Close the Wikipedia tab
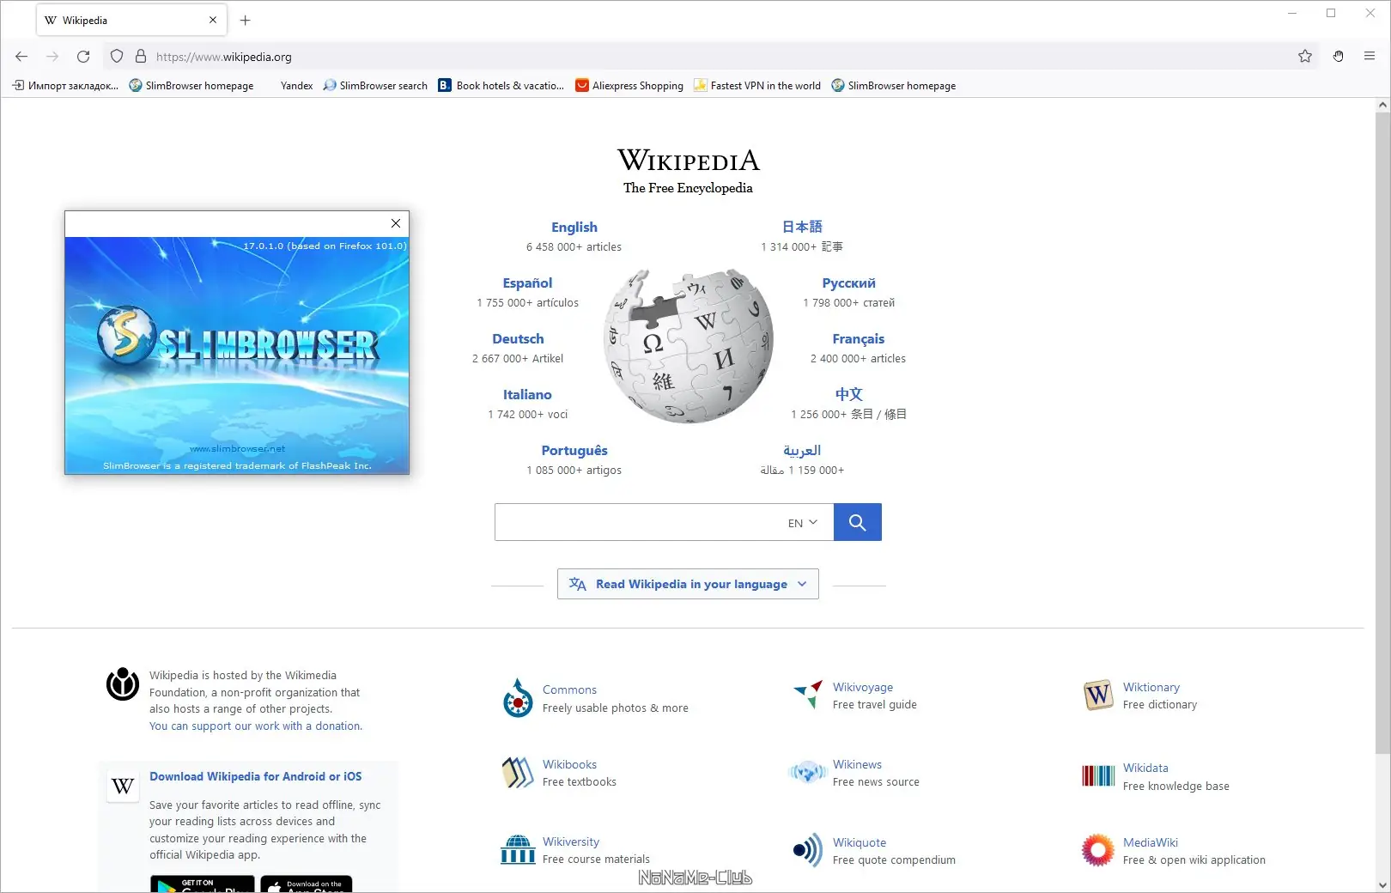 tap(213, 20)
